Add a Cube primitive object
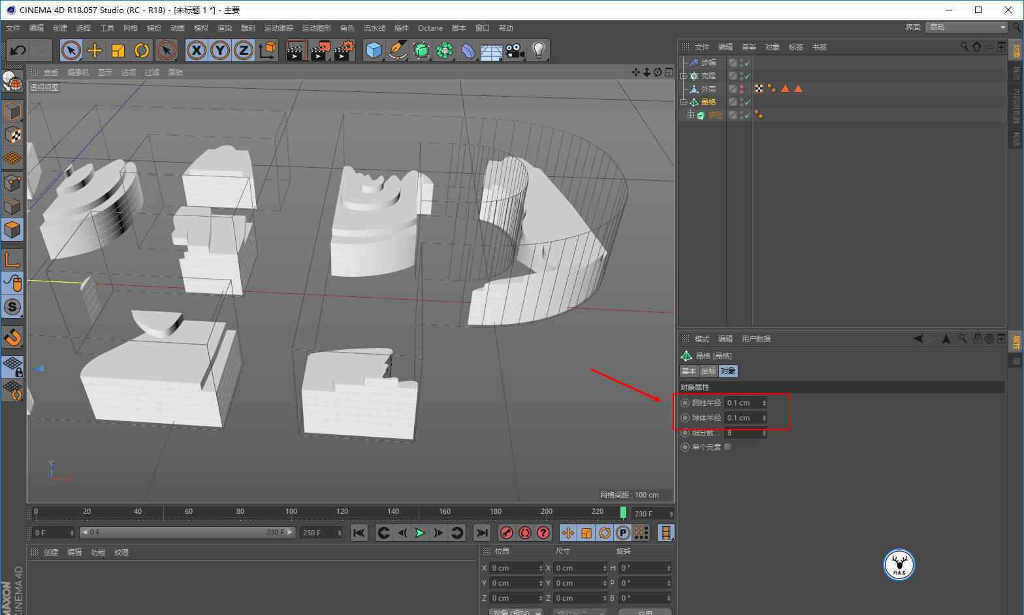Viewport: 1024px width, 615px height. click(x=374, y=50)
